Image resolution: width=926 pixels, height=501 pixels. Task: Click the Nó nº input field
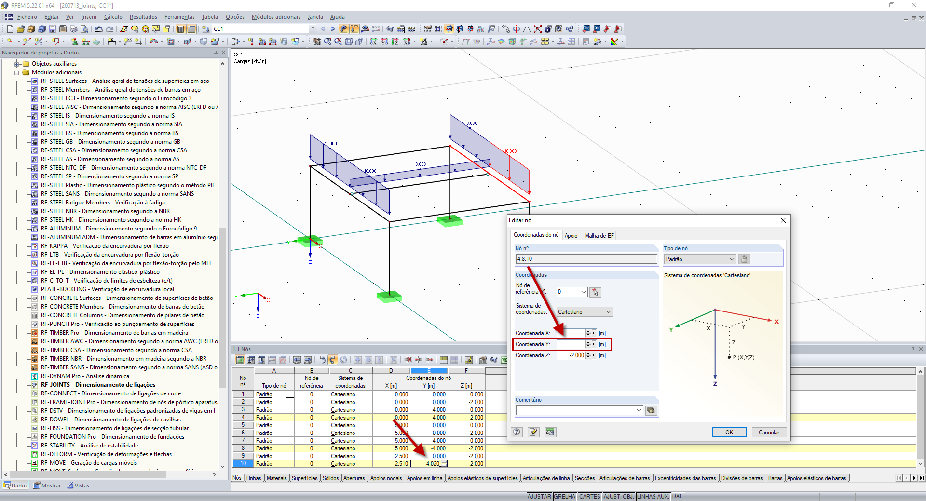point(586,259)
